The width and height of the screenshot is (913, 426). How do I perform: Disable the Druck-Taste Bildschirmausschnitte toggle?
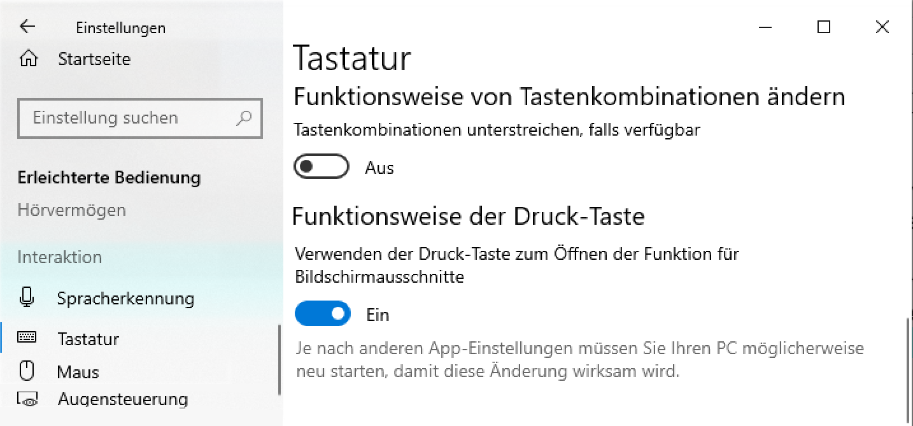pos(323,314)
